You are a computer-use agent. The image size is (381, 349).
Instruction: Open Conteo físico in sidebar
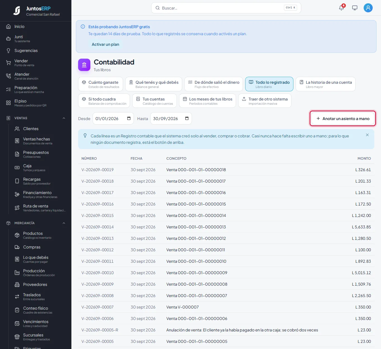point(40,310)
